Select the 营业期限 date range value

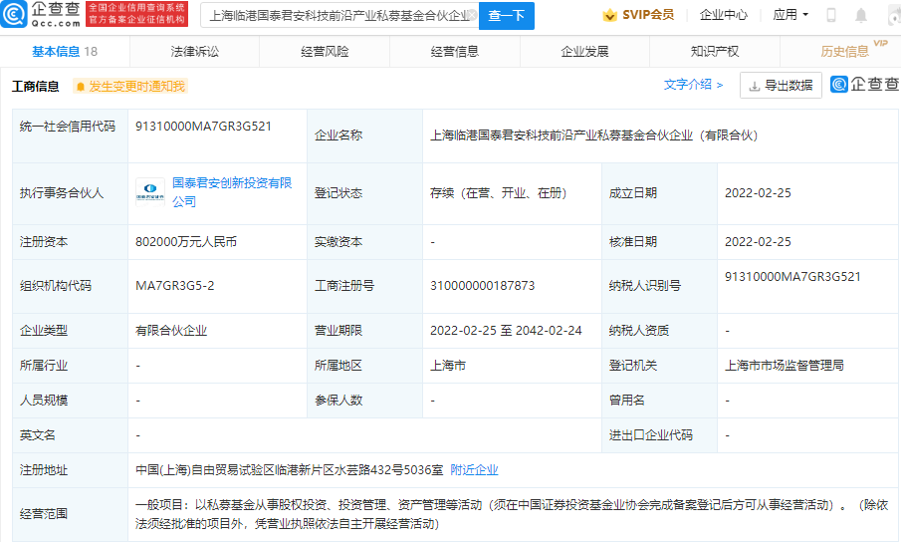[506, 331]
